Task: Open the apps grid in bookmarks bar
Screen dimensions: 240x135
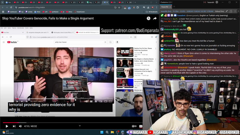Action: (x=3, y=12)
